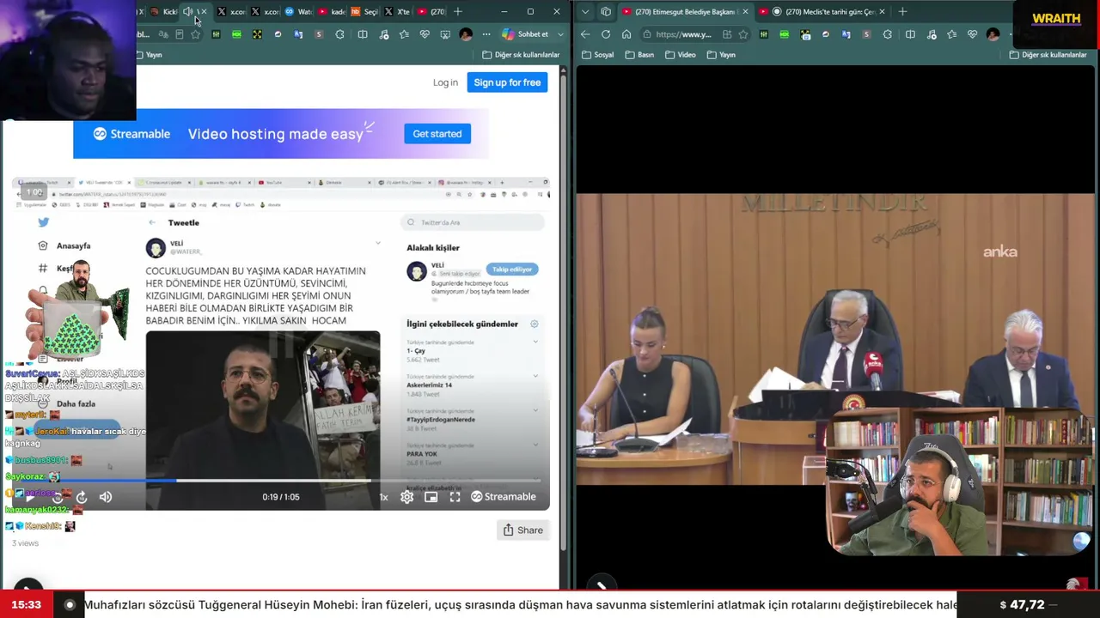This screenshot has height=618, width=1100.
Task: Share the Streamable video
Action: click(522, 530)
